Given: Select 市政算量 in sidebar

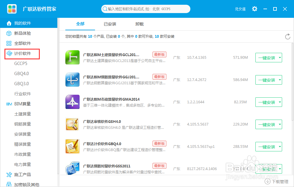Looking at the screenshot, I should pyautogui.click(x=23, y=155).
